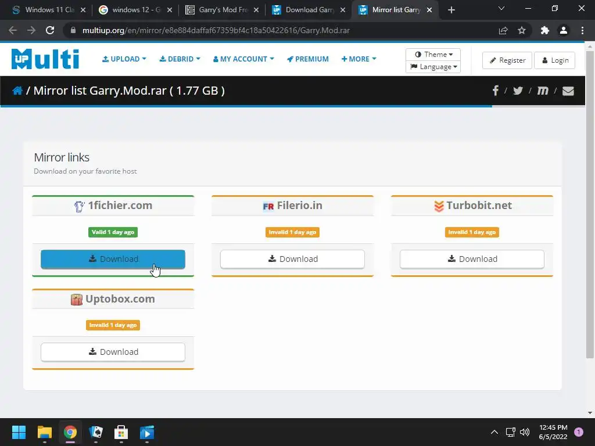Download from Uptobox.com mirror
Screen dimensions: 595x446
point(113,352)
